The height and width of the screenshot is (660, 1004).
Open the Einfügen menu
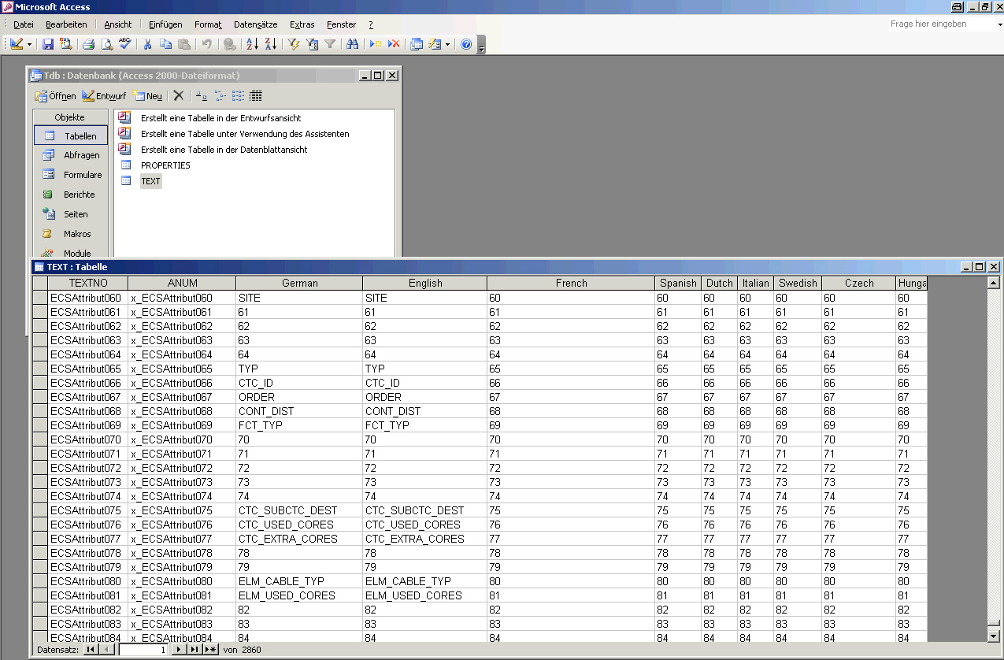(x=165, y=24)
